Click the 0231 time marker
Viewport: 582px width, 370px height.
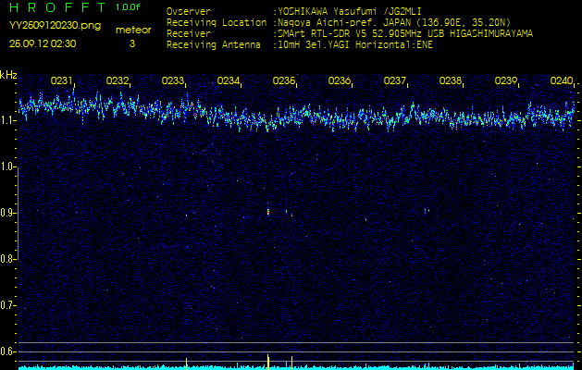click(62, 81)
